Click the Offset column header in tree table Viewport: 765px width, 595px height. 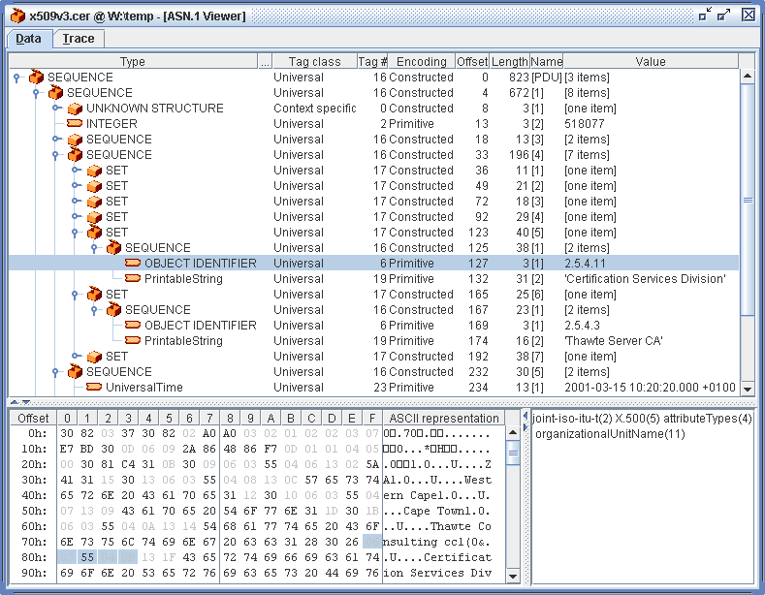[x=472, y=61]
